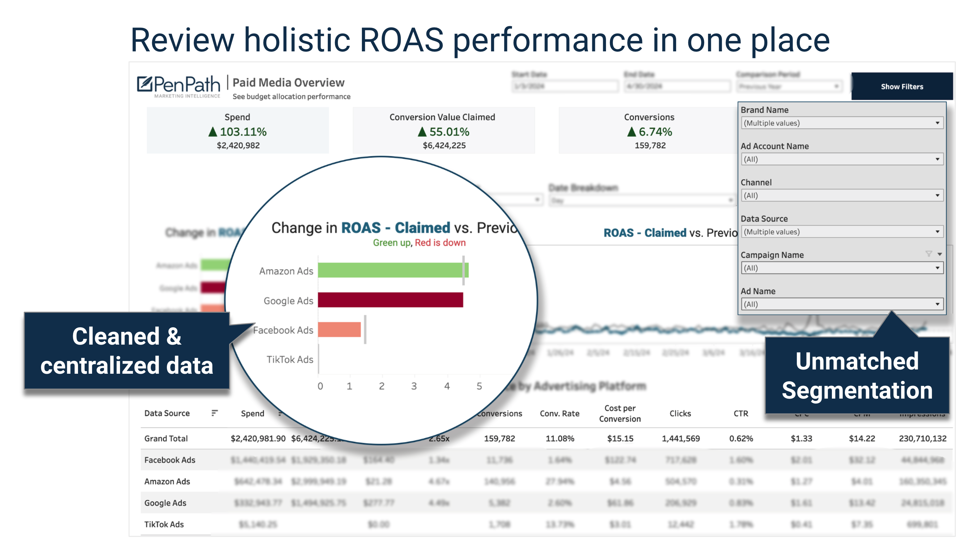961x538 pixels.
Task: Open the Brand Name dropdown
Action: 842,123
